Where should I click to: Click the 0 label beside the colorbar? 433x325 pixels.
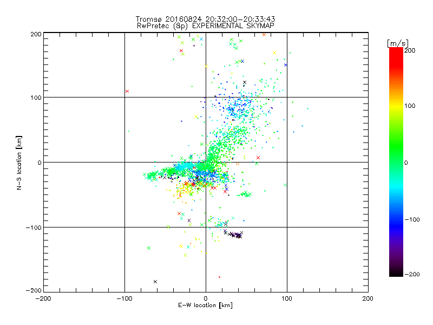click(406, 162)
